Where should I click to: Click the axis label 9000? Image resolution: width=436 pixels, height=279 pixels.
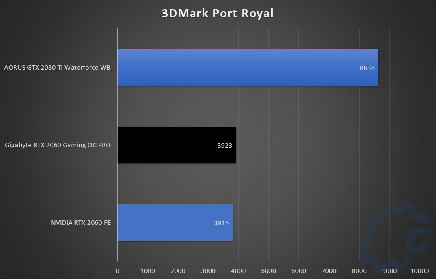389,271
